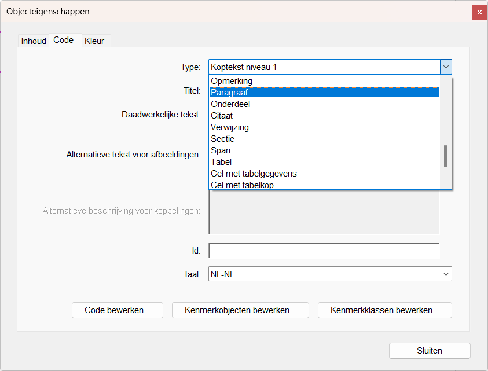Image resolution: width=488 pixels, height=371 pixels.
Task: Pick Cel met tabelgegevens option
Action: (324, 174)
